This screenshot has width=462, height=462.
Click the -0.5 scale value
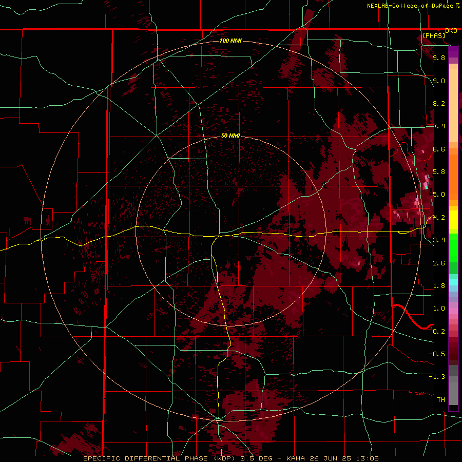tap(437, 354)
